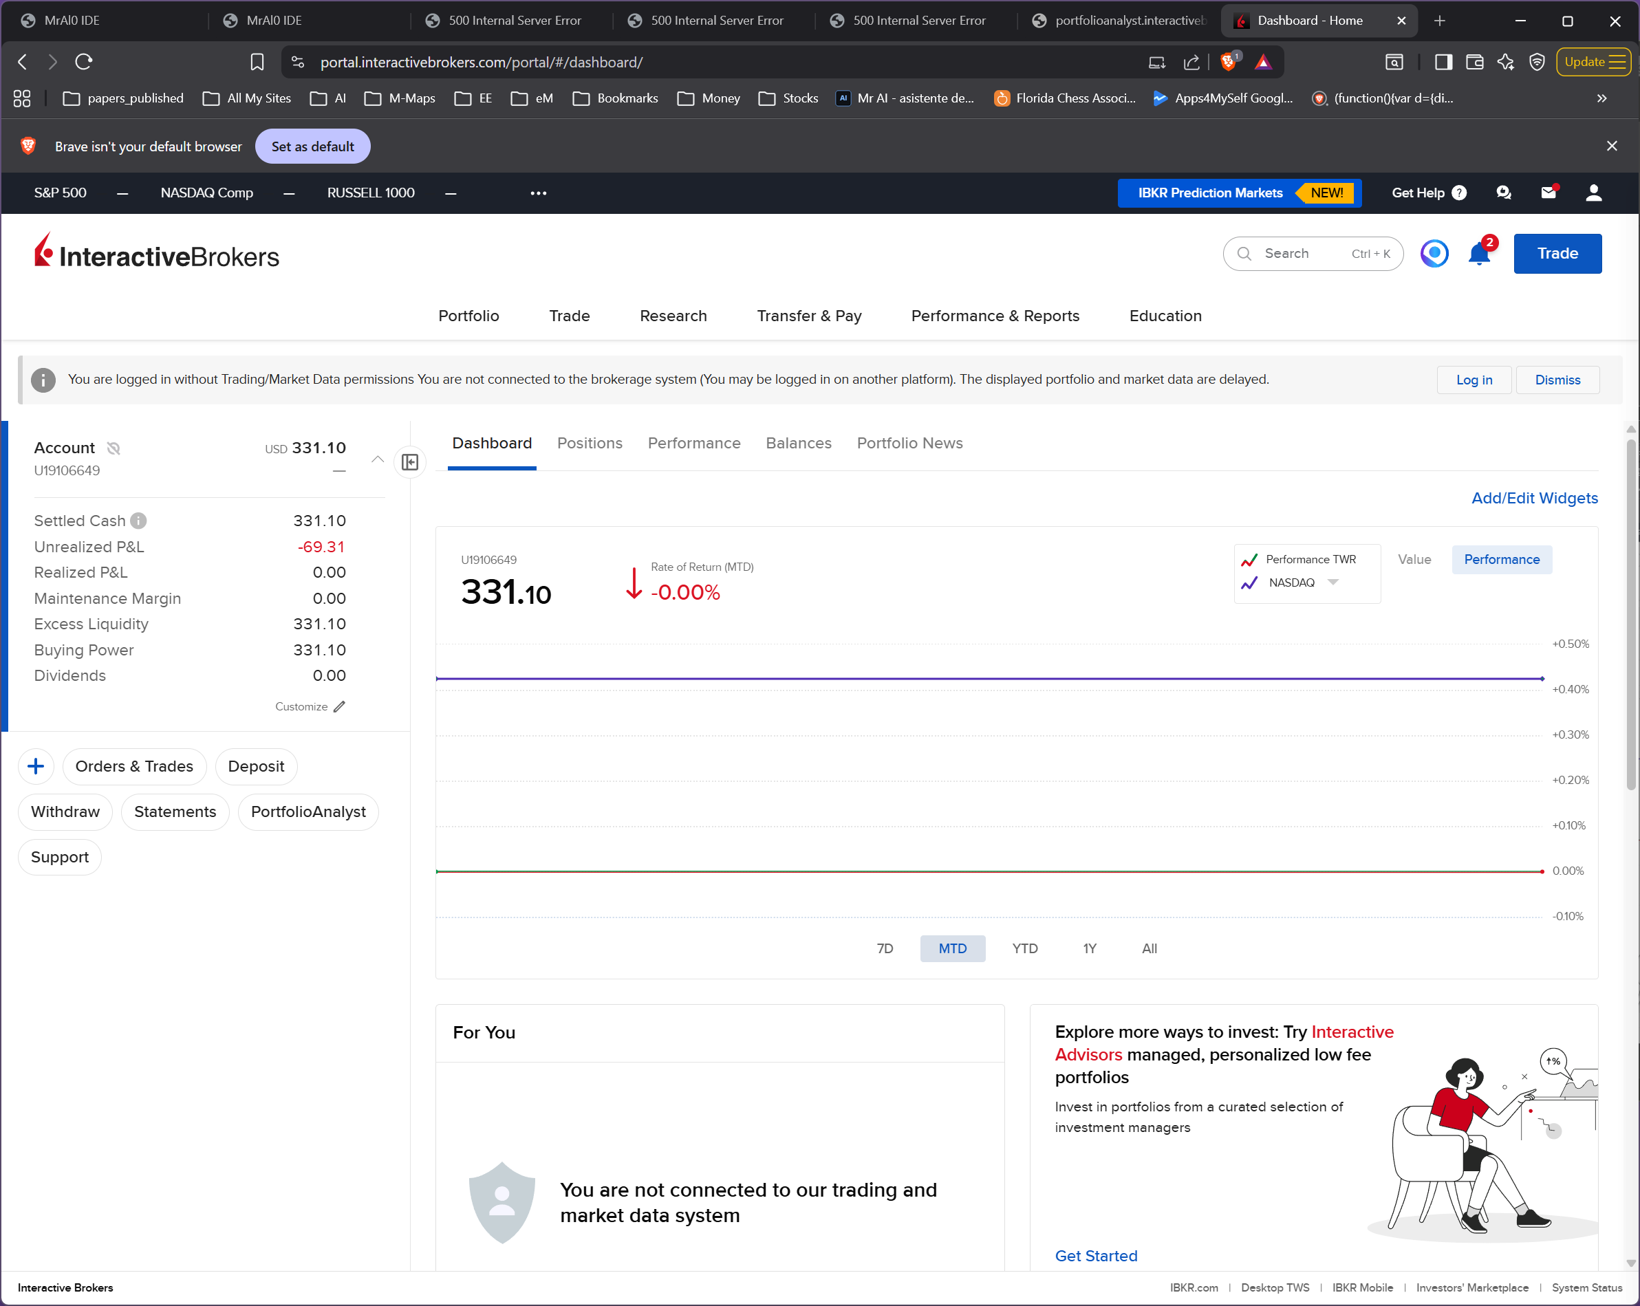The height and width of the screenshot is (1306, 1640).
Task: Open the Leo AI sparkle icon
Action: [1505, 62]
